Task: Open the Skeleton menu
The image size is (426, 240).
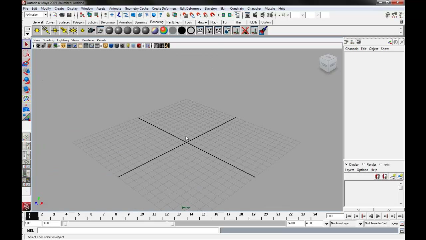Action: 211,8
